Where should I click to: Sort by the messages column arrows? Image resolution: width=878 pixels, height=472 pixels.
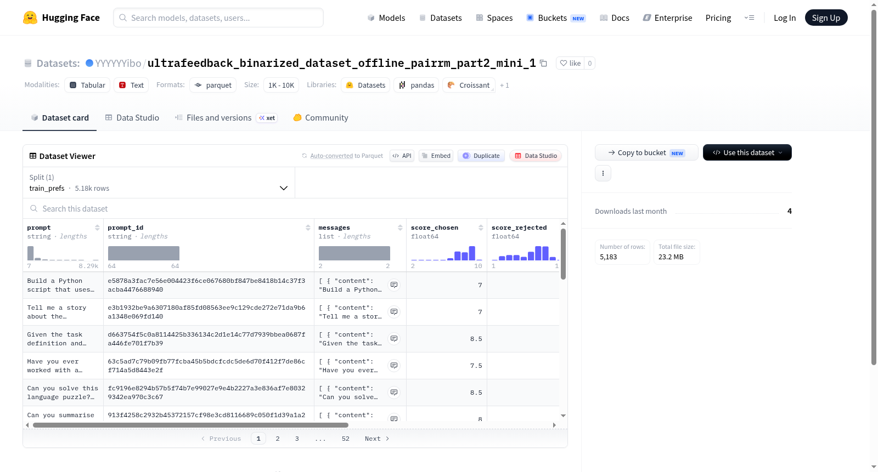coord(400,228)
